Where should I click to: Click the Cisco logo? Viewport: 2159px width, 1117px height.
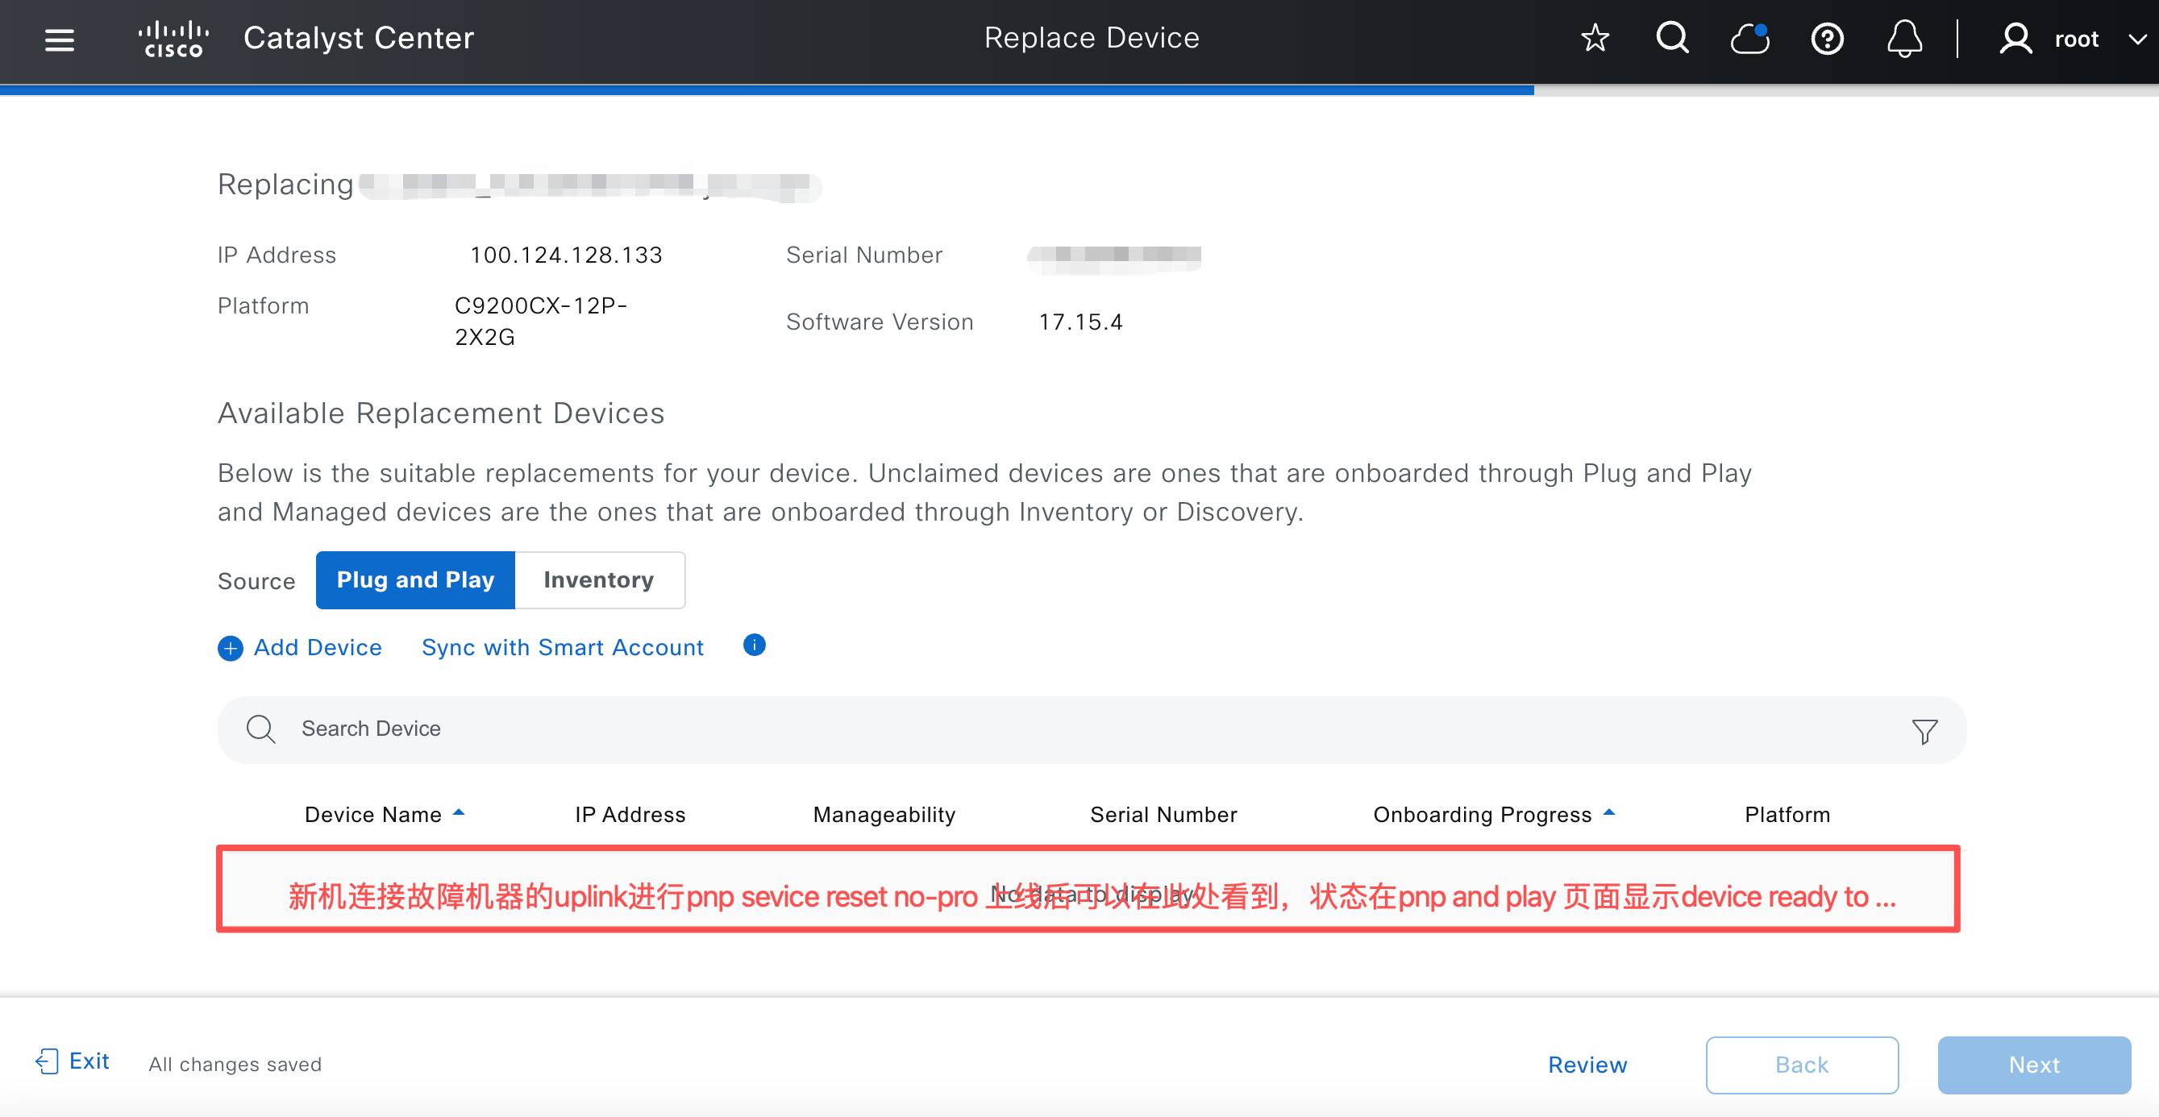pyautogui.click(x=173, y=39)
